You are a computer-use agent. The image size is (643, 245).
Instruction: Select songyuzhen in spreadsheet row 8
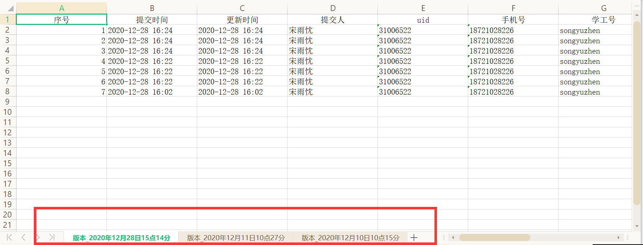(595, 92)
